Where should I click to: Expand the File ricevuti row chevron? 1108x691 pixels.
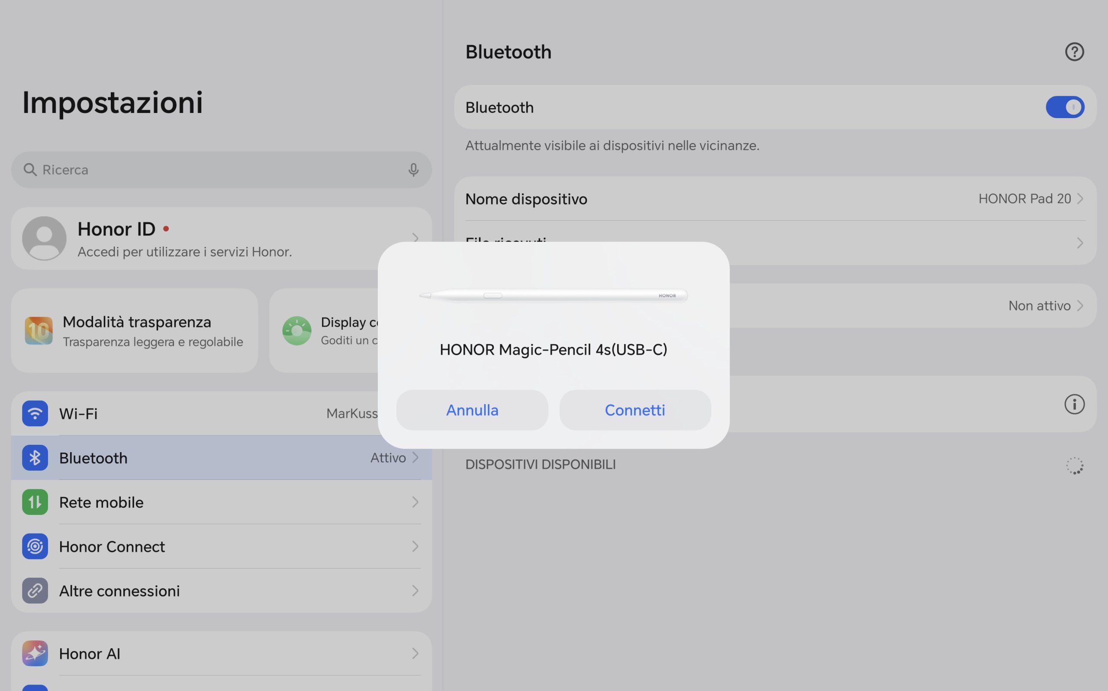point(1080,243)
